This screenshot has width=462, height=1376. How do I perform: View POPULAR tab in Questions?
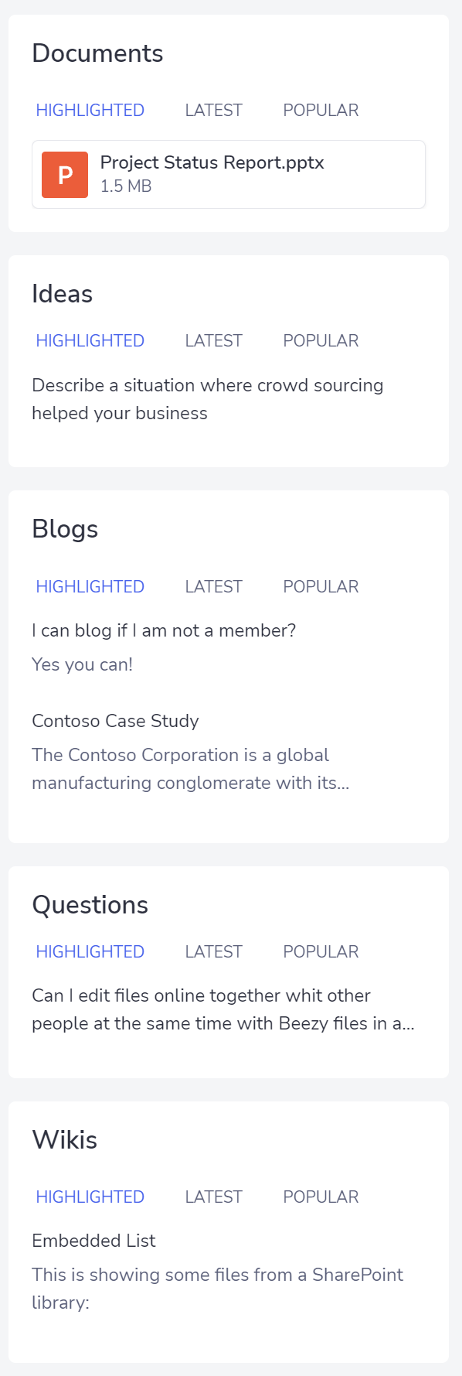point(321,951)
